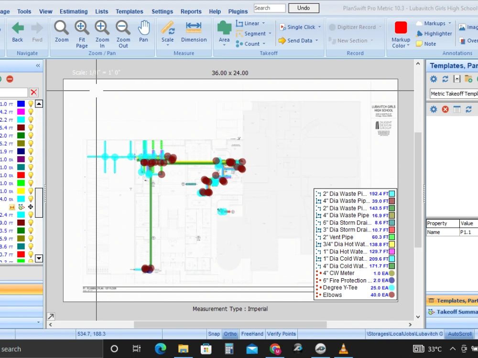Toggle the Ortho mode in the status bar
Image resolution: width=478 pixels, height=358 pixels.
click(x=230, y=334)
